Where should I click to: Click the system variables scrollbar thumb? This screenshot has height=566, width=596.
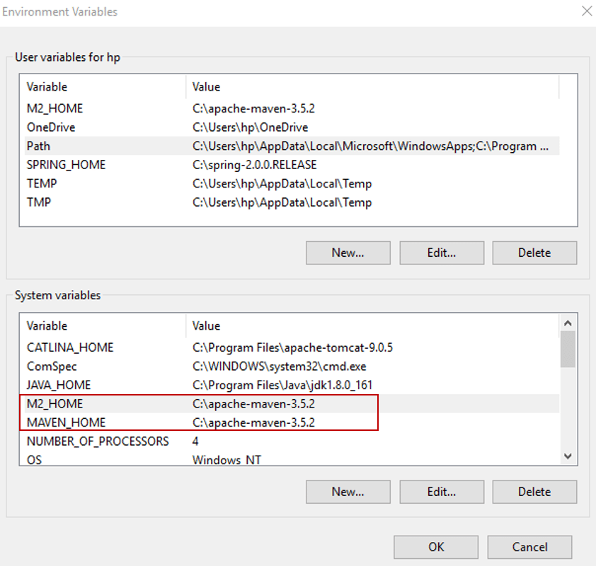[568, 349]
